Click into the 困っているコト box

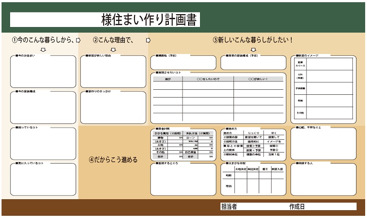coord(43,144)
